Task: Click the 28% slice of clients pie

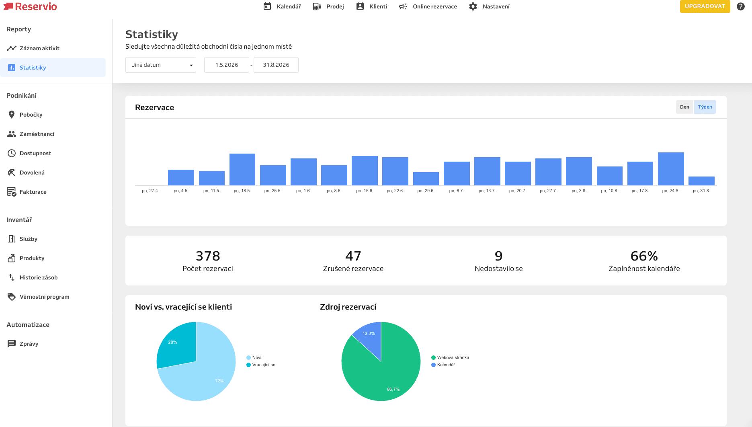Action: 177,345
